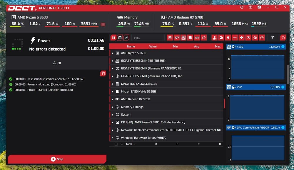The width and height of the screenshot is (294, 170).
Task: Sort by the Name column header
Action: (x=131, y=46)
